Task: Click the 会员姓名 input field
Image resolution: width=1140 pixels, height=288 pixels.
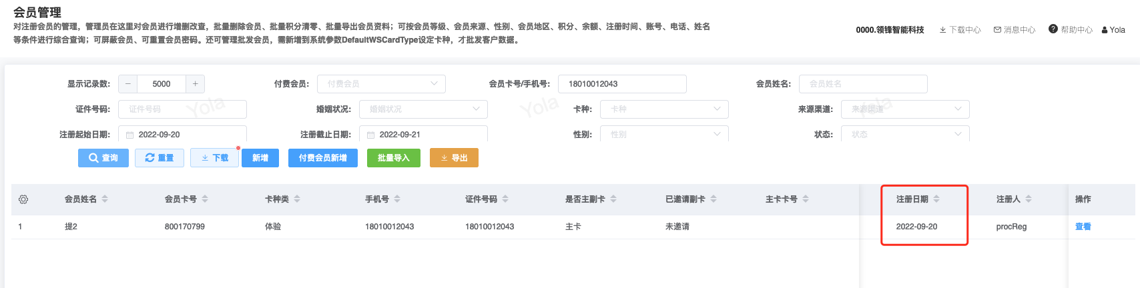Action: 862,84
